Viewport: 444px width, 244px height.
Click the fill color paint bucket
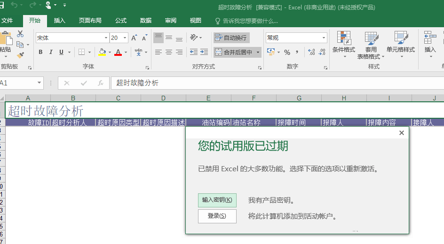(102, 52)
